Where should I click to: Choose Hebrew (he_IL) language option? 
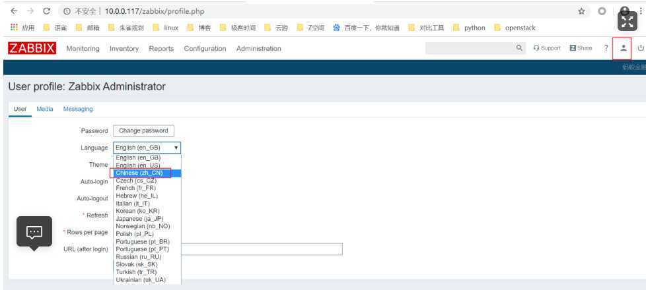(147, 196)
